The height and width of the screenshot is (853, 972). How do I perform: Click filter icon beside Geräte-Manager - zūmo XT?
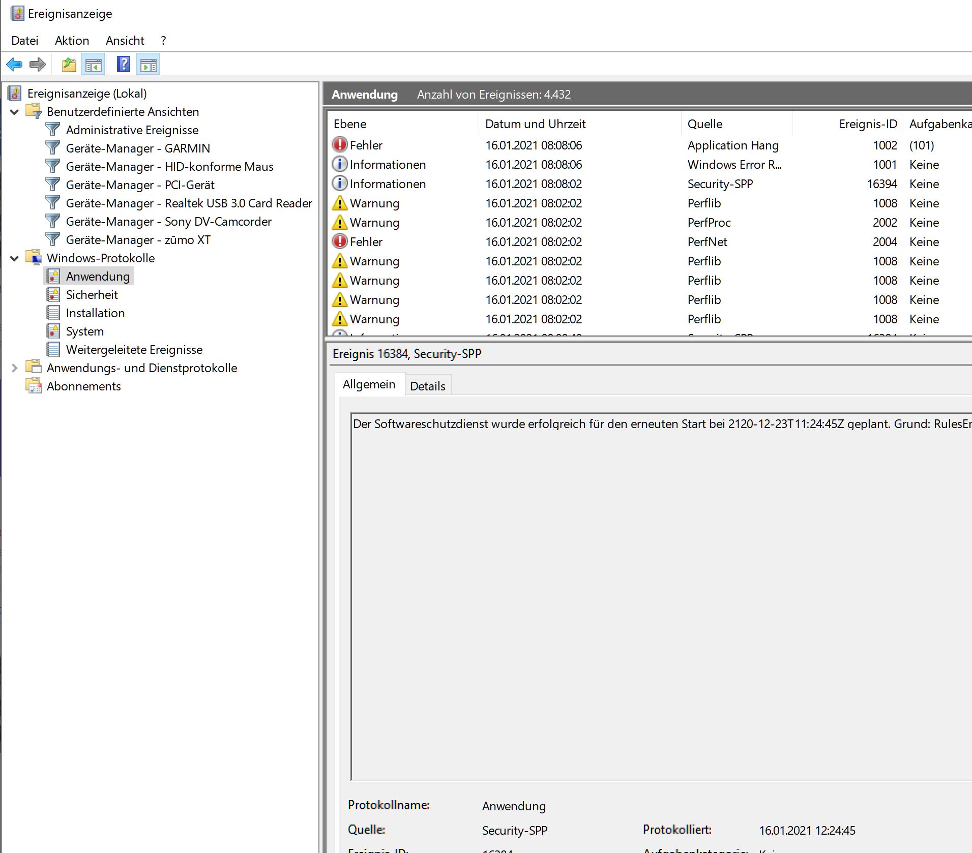(52, 239)
